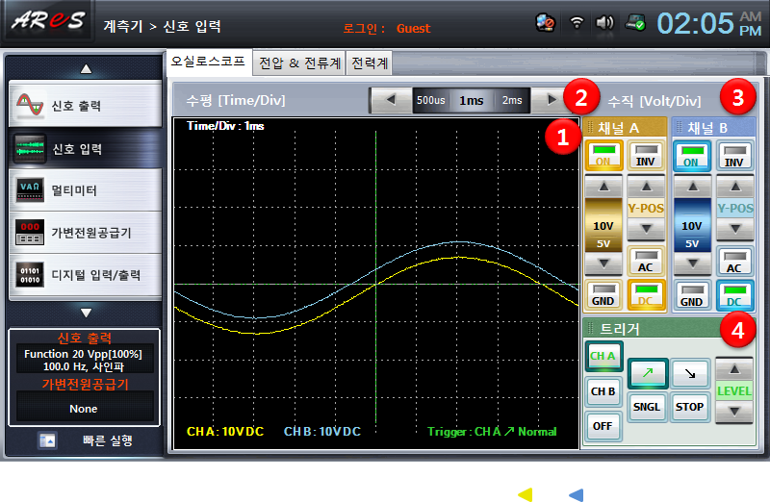This screenshot has width=770, height=502.
Task: Open the 디지털 입력/출력 item
Action: click(86, 275)
